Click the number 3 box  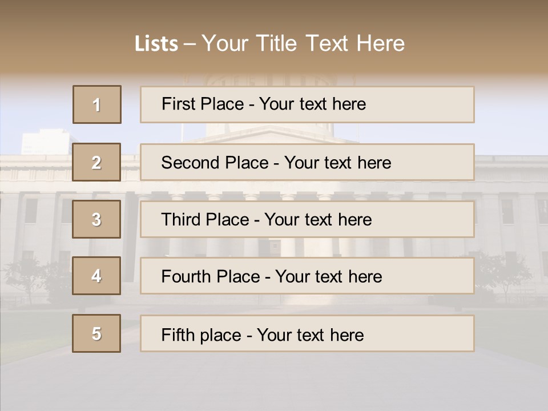[x=96, y=219]
